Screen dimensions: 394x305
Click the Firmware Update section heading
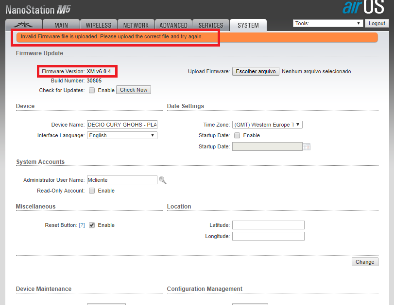(x=39, y=53)
